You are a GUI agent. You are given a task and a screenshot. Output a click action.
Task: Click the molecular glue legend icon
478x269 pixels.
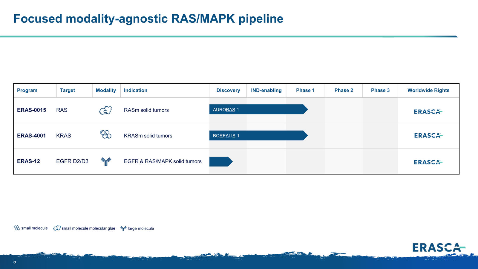pos(57,228)
